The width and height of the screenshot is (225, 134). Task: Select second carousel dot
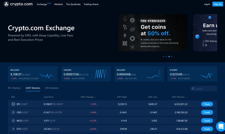(x=167, y=57)
